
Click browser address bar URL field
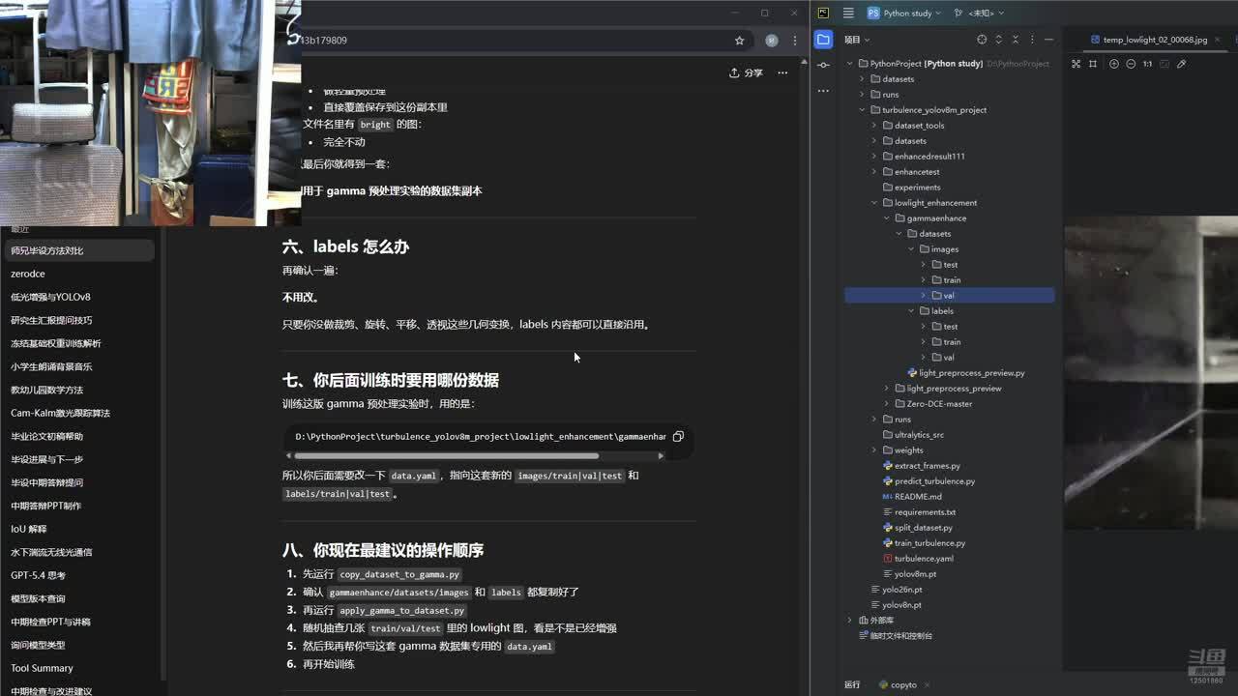coord(513,41)
